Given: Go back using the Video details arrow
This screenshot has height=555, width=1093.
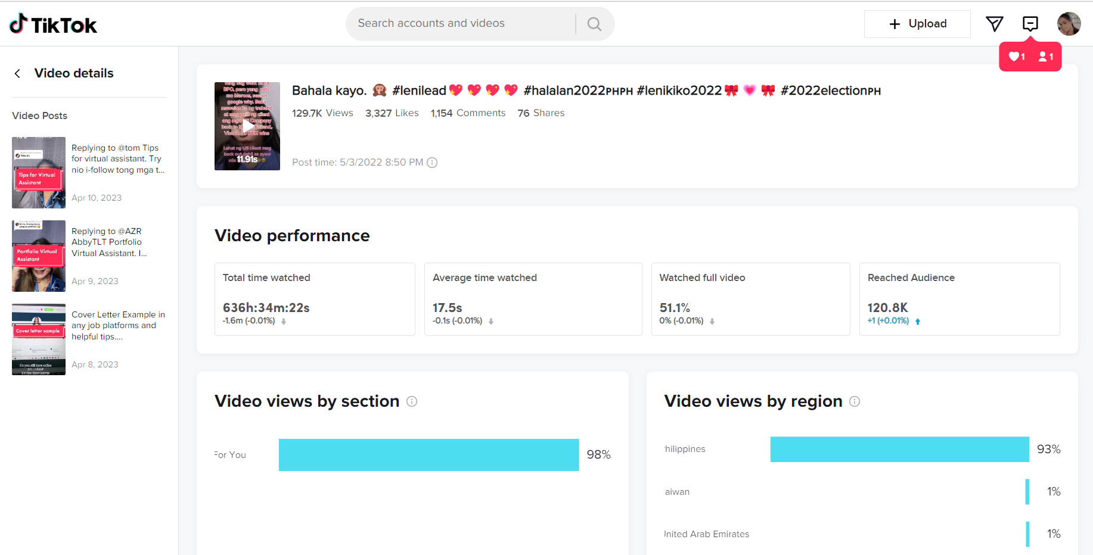Looking at the screenshot, I should click(18, 73).
